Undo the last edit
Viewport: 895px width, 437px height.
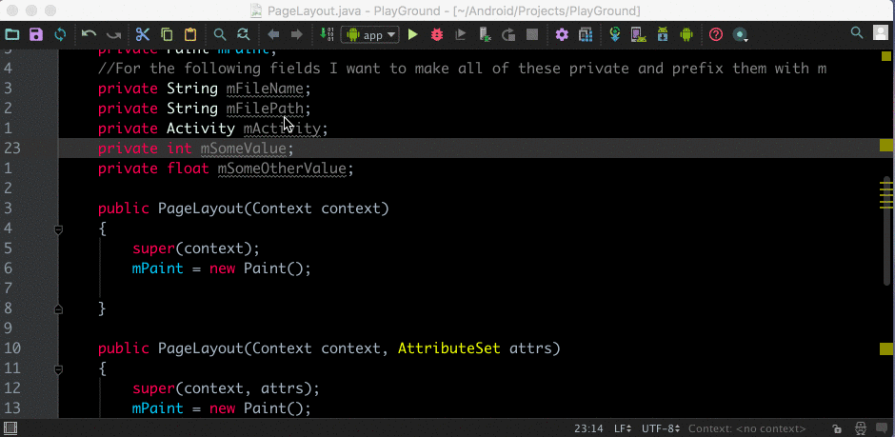(x=89, y=35)
